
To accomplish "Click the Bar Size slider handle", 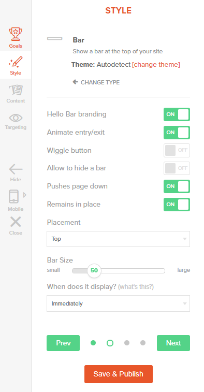I will [94, 270].
